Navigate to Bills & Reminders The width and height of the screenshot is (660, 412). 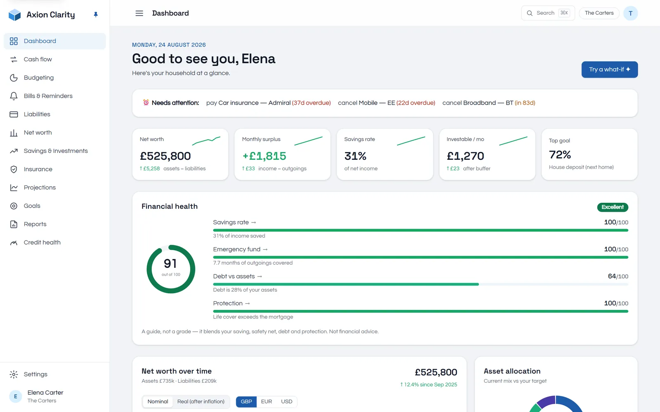(55, 96)
